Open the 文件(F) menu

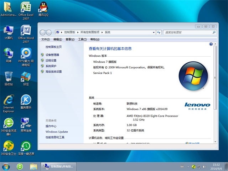click(45, 39)
